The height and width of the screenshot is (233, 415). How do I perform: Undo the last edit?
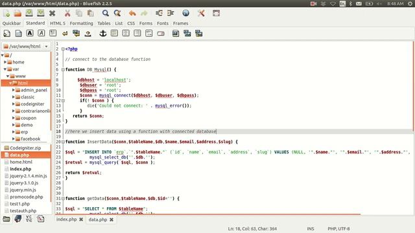tap(132, 13)
